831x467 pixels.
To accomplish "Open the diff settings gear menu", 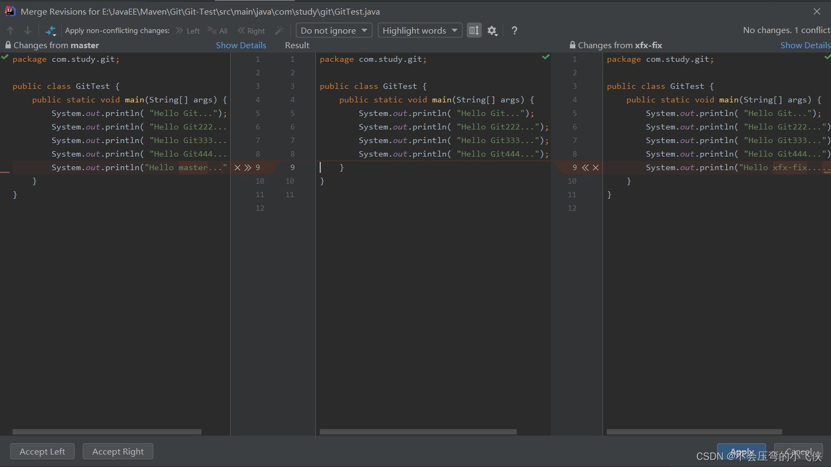I will coord(492,31).
